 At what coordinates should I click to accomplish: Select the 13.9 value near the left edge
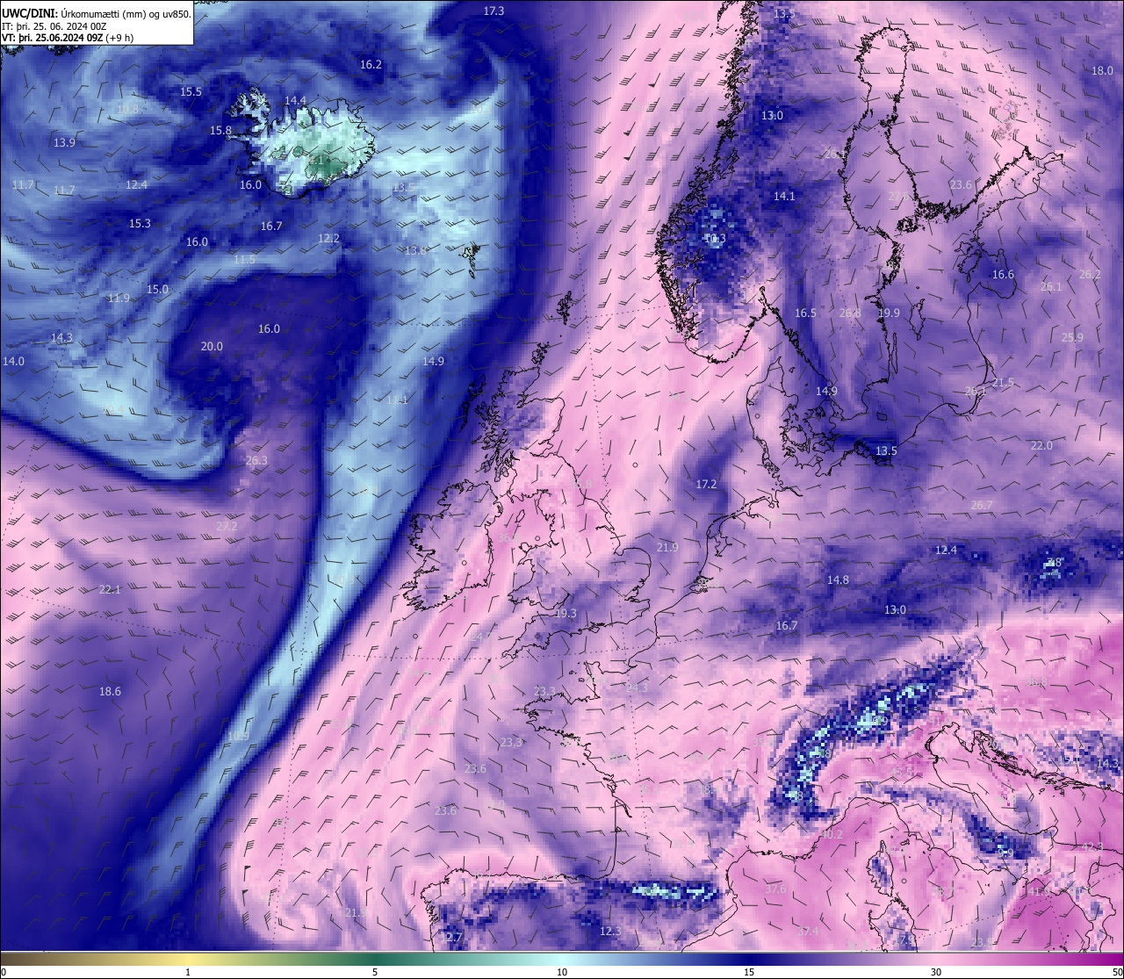(64, 142)
